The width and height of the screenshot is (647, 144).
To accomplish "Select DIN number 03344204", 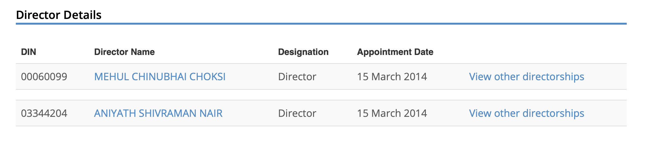I will point(44,113).
